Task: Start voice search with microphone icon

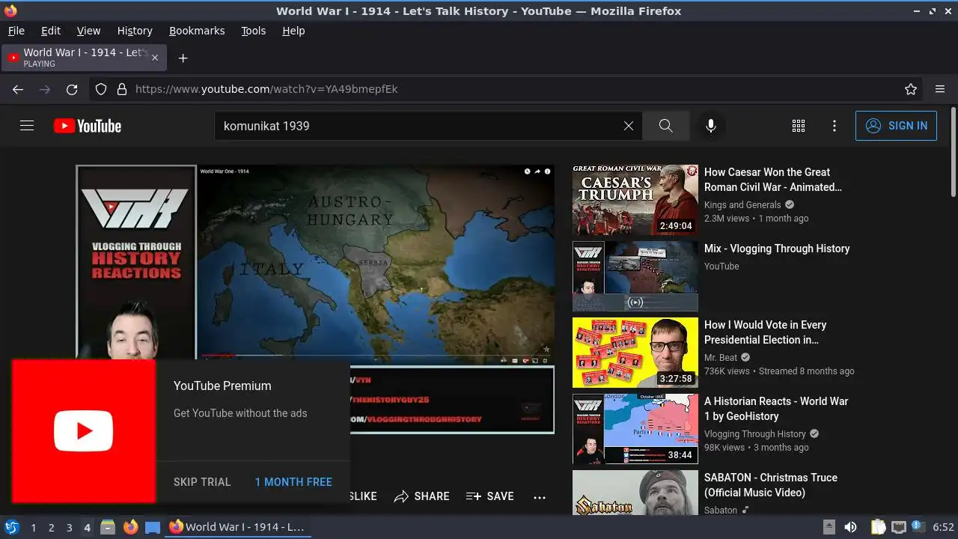Action: tap(711, 126)
